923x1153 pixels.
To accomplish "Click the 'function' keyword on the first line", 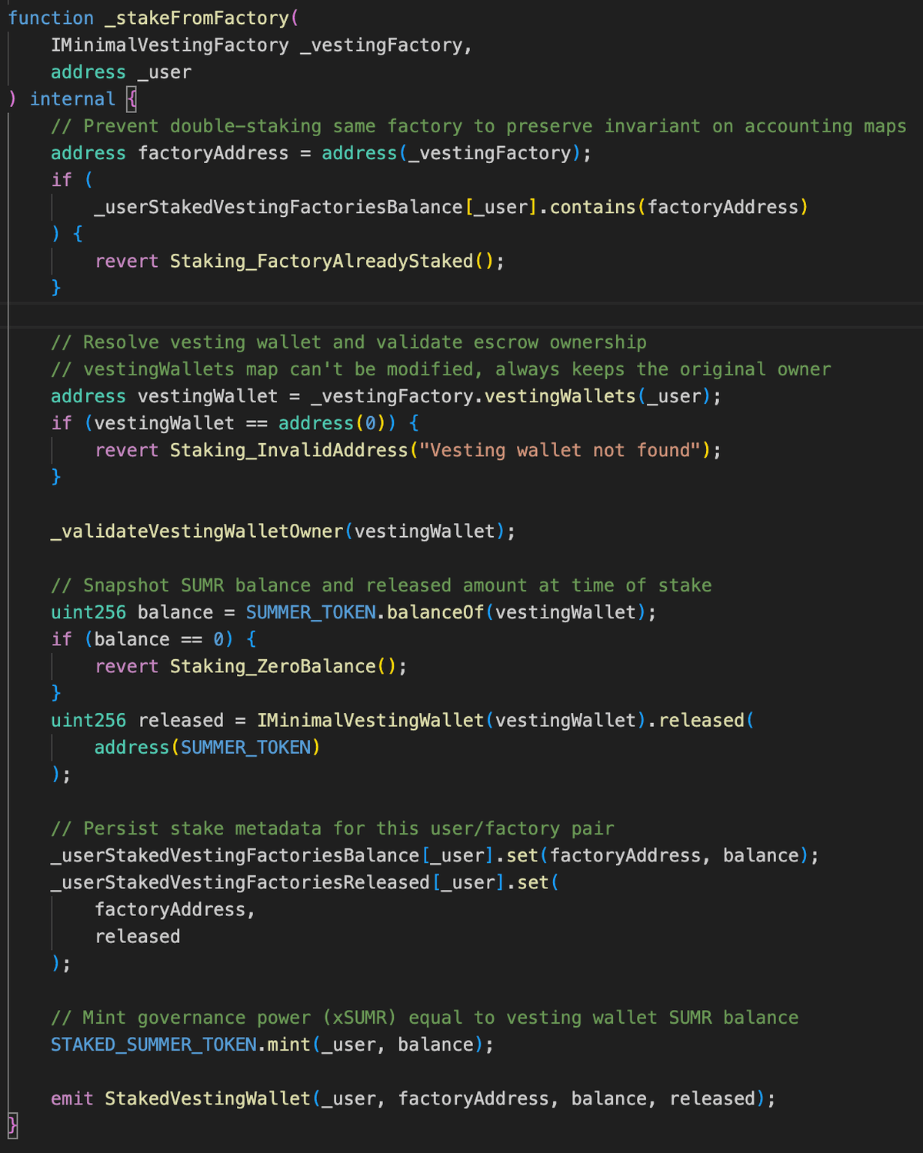I will point(51,18).
